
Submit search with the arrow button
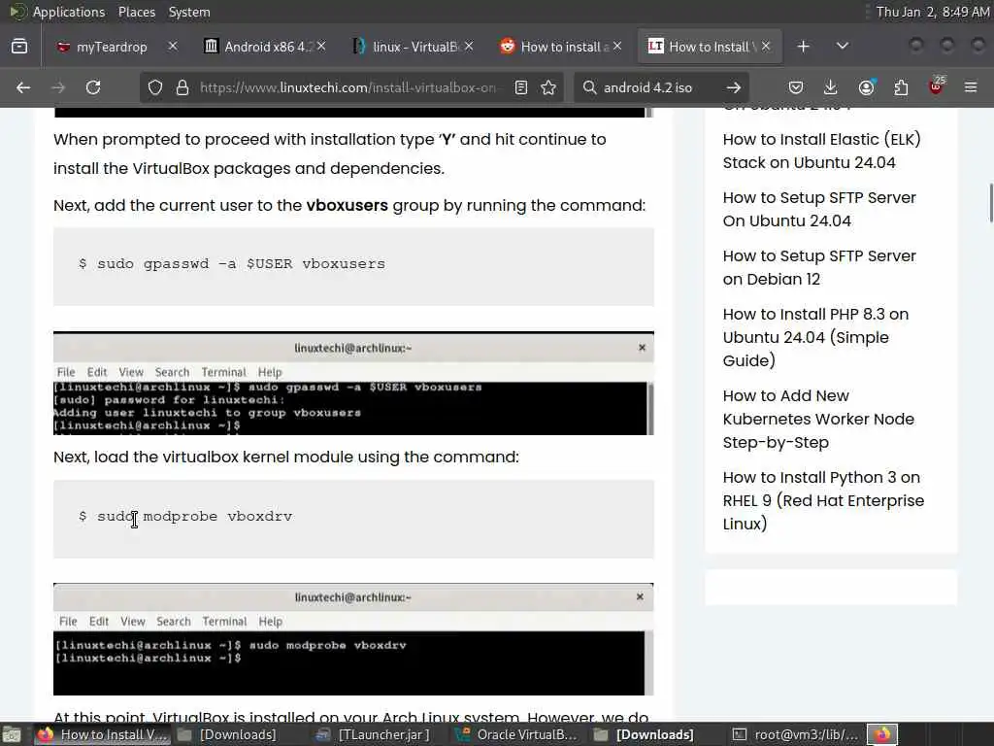(x=734, y=87)
